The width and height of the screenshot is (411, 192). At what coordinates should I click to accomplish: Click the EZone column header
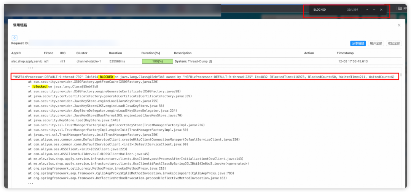coord(48,53)
